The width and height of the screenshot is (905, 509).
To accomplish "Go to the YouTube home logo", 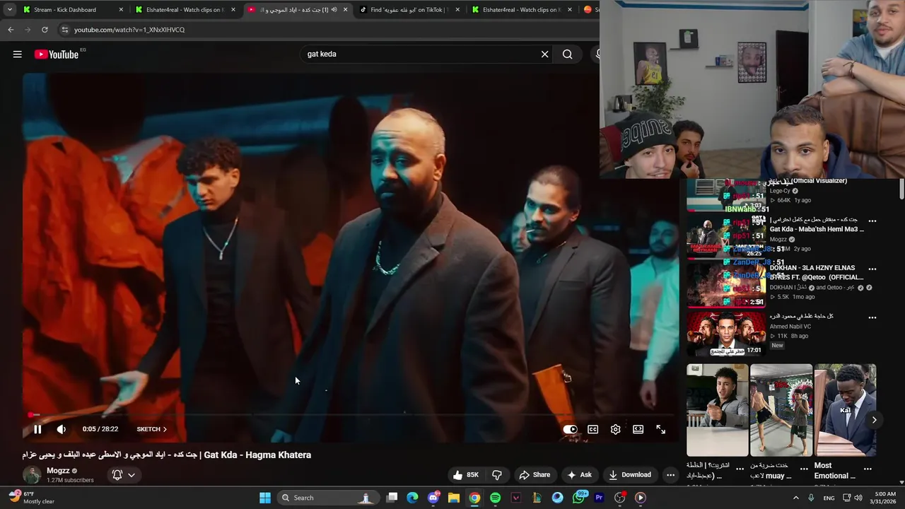I will (57, 54).
